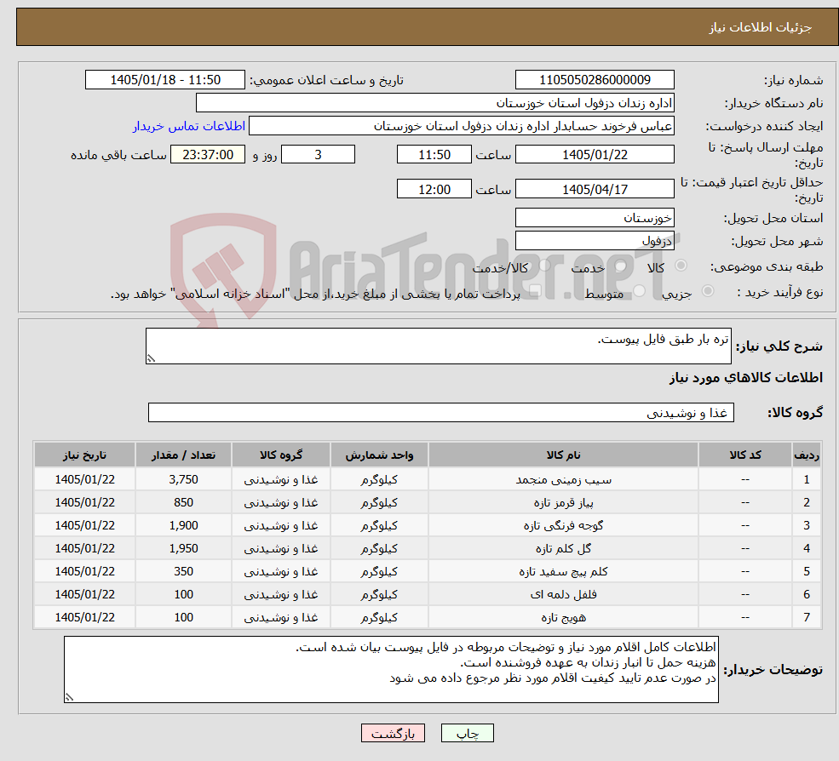This screenshot has height=761, width=839.
Task: Click response deadline time 11:50 field
Action: pos(434,155)
